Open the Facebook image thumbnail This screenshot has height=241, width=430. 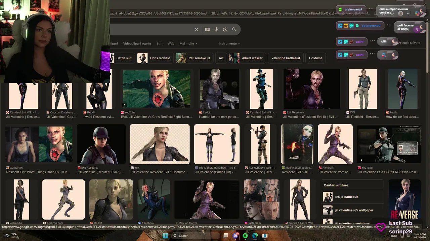click(x=154, y=199)
